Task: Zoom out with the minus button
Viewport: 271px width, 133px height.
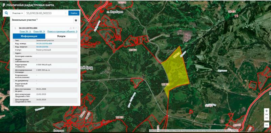Action: coord(267,118)
